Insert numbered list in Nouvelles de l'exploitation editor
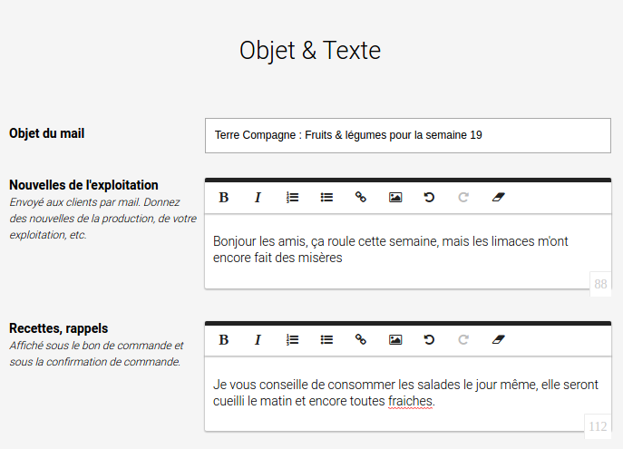623x449 pixels. [292, 198]
